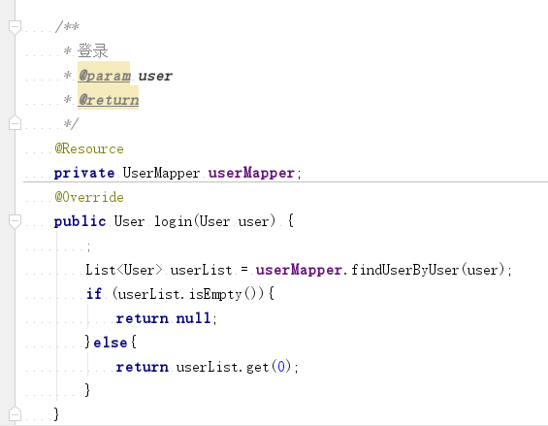Collapse the login method fold marker
The width and height of the screenshot is (548, 426).
tap(15, 221)
